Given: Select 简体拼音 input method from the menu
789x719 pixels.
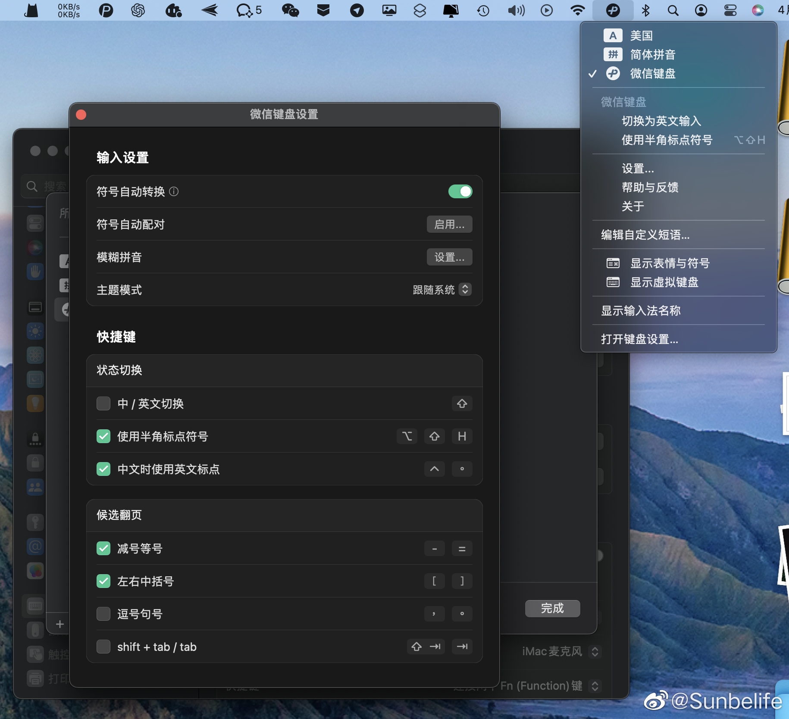Looking at the screenshot, I should 652,55.
